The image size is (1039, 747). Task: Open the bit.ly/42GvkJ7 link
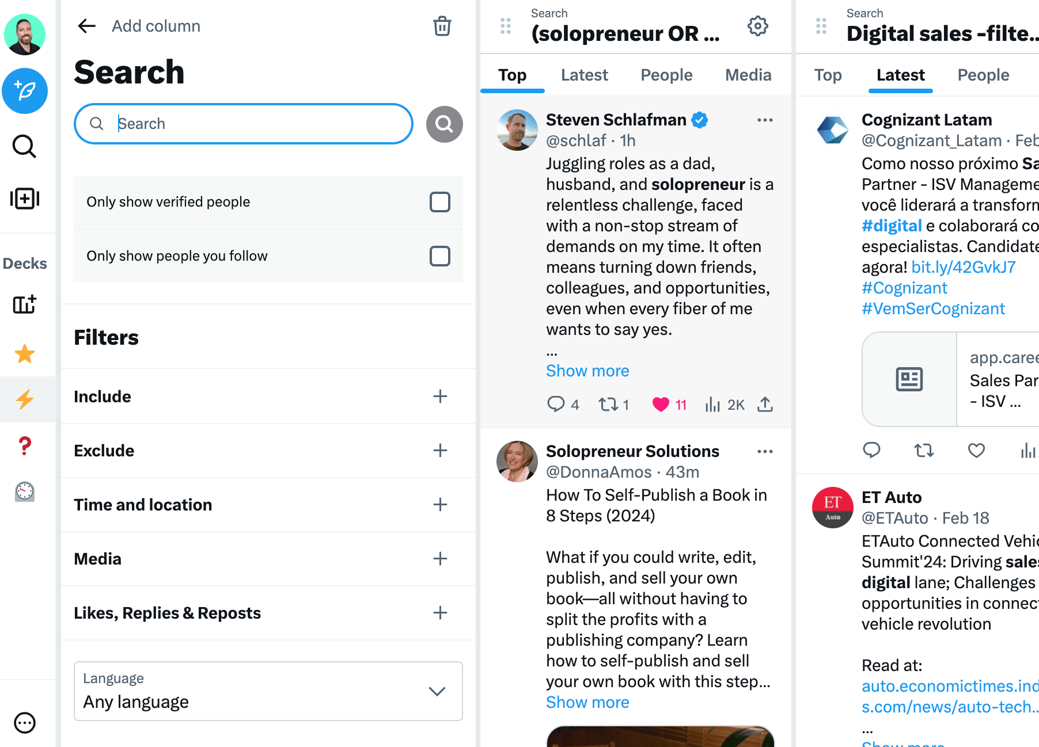(964, 267)
